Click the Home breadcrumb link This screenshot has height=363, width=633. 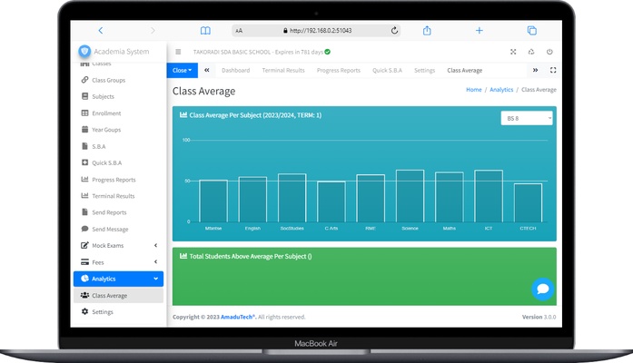(x=473, y=90)
